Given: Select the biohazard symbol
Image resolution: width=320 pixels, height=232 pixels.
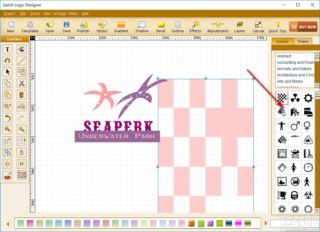Looking at the screenshot, I should 308,195.
